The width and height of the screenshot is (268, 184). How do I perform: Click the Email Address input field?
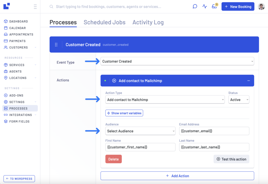pyautogui.click(x=214, y=131)
